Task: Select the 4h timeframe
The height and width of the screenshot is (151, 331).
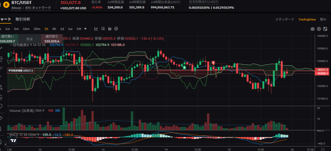Action: pyautogui.click(x=54, y=29)
